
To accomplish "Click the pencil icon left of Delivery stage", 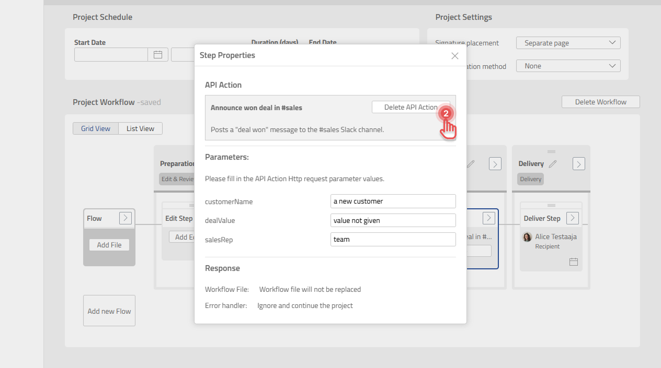I will 471,164.
